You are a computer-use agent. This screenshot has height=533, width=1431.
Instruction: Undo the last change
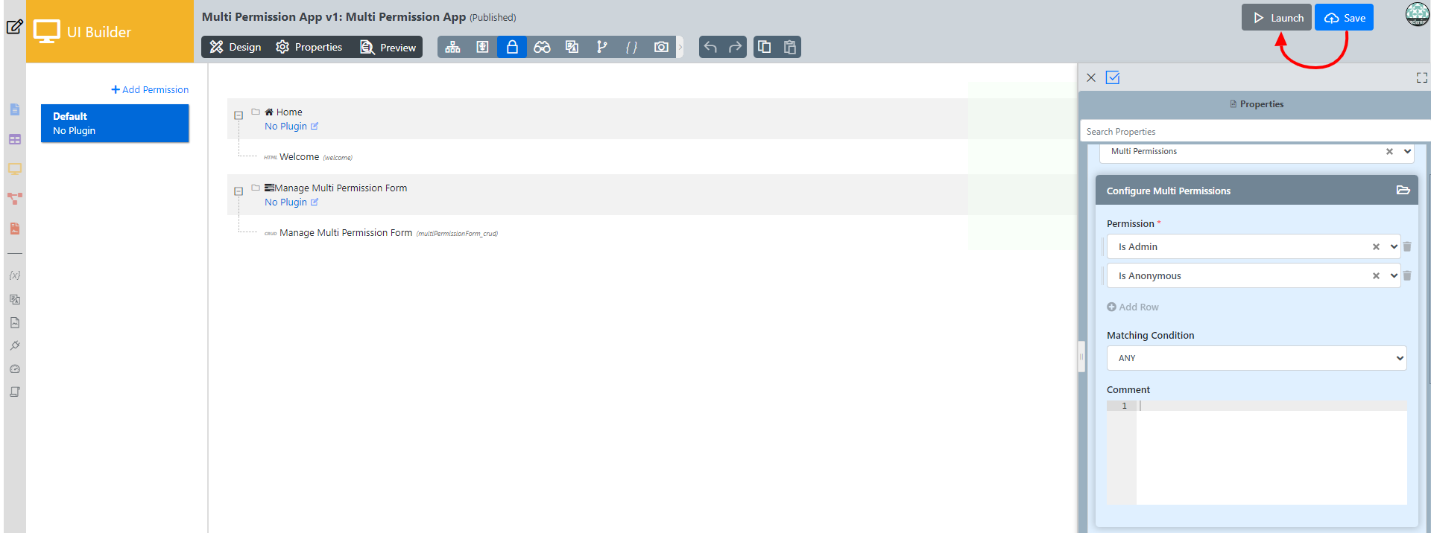[710, 47]
